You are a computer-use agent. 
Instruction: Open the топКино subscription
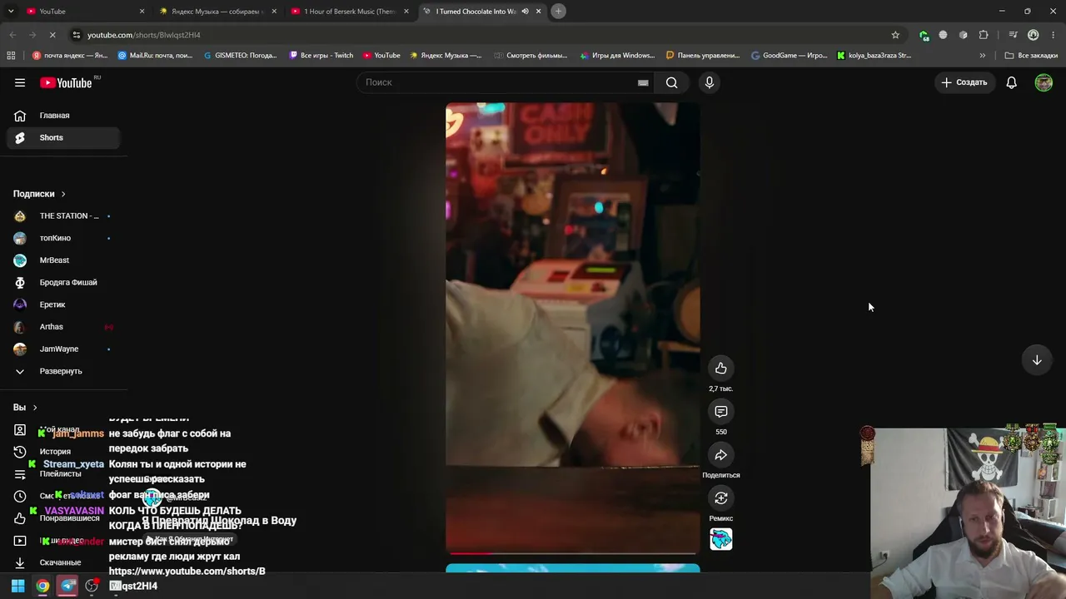click(x=63, y=239)
